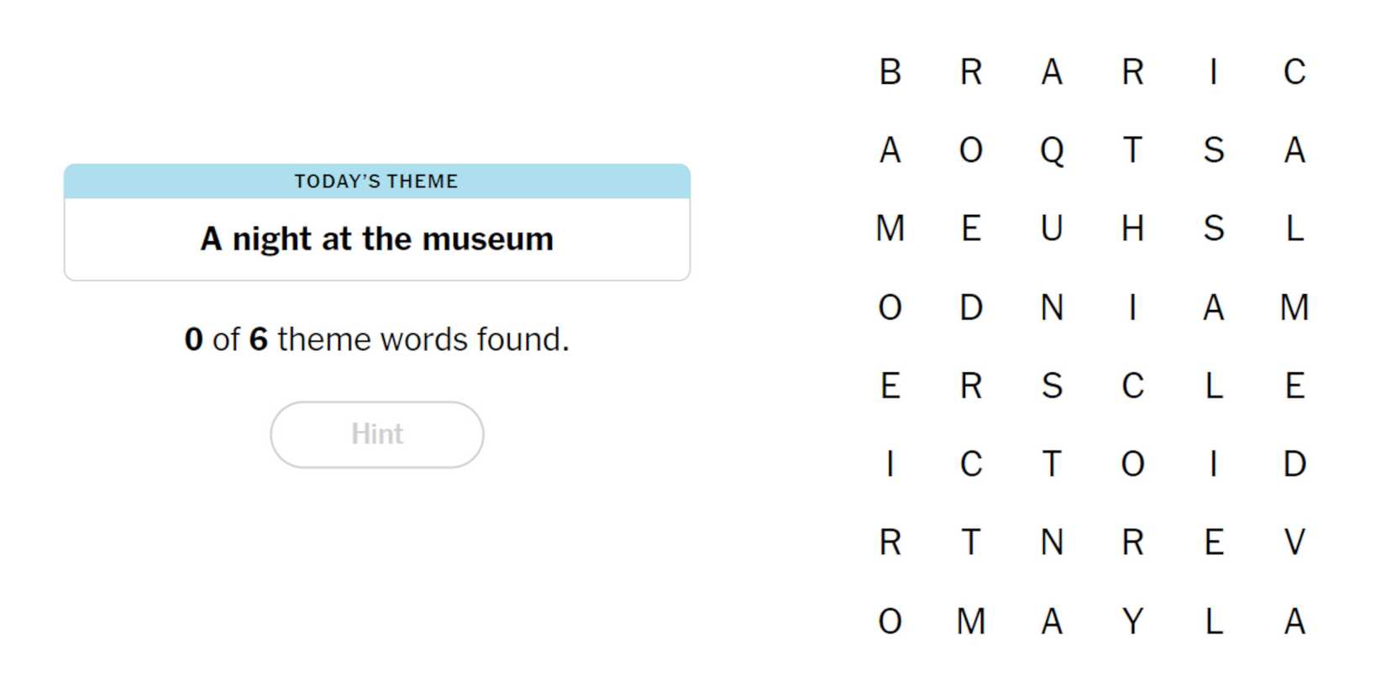Select the M in the bottom row
The image size is (1386, 693).
coord(971,622)
